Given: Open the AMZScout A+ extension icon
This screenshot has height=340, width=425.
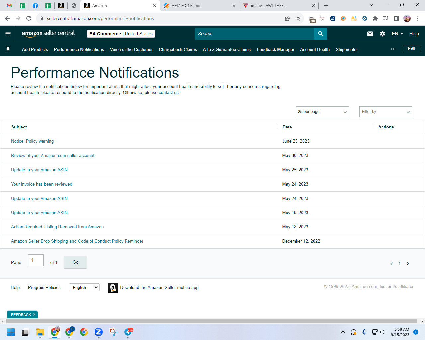Looking at the screenshot, I should pyautogui.click(x=354, y=18).
